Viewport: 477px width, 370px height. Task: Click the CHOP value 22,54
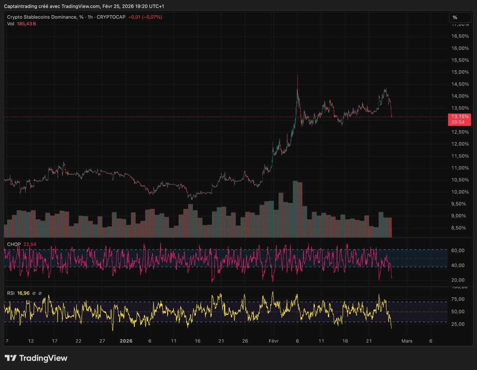click(30, 243)
